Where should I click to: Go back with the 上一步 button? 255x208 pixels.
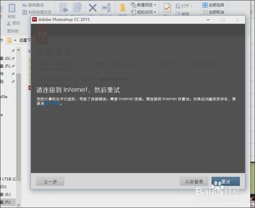50,182
